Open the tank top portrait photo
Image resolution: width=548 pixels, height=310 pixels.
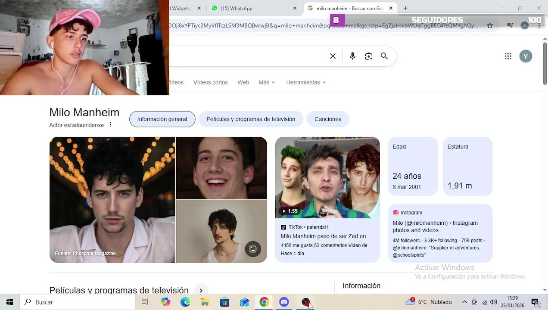pos(221,232)
